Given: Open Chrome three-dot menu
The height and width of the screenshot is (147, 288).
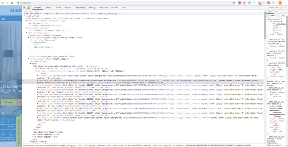Looking at the screenshot, I should pos(286,3).
